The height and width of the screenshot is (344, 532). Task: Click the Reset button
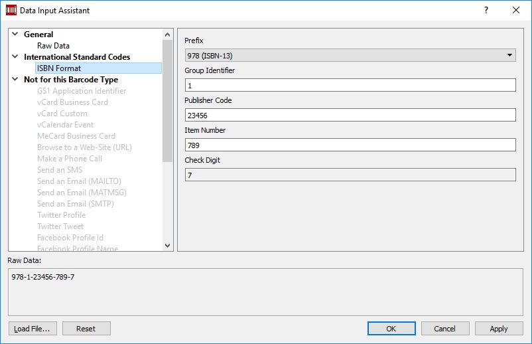86,329
